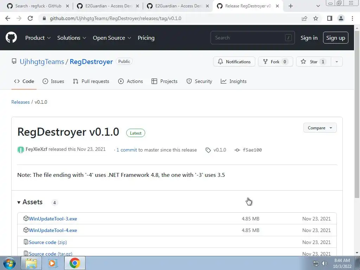Image resolution: width=360 pixels, height=270 pixels.
Task: Close the Search regfuck GitHub tab
Action: (67, 6)
